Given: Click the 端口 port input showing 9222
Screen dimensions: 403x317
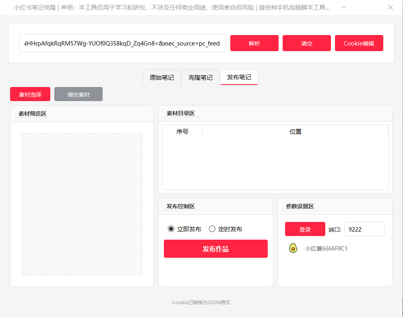Looking at the screenshot, I should 364,229.
